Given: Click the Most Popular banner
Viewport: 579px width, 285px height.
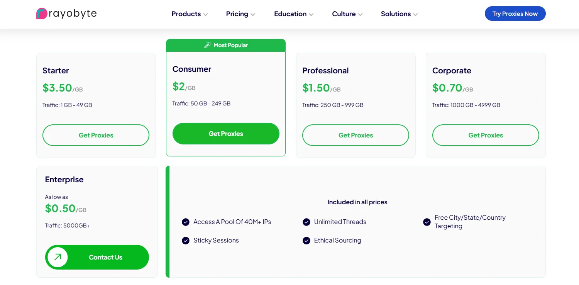Looking at the screenshot, I should [226, 45].
